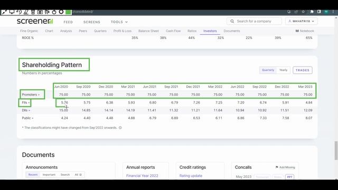Image resolution: width=338 pixels, height=190 pixels.
Task: Click the history clock icon in annotation toolbar
Action: point(19,12)
